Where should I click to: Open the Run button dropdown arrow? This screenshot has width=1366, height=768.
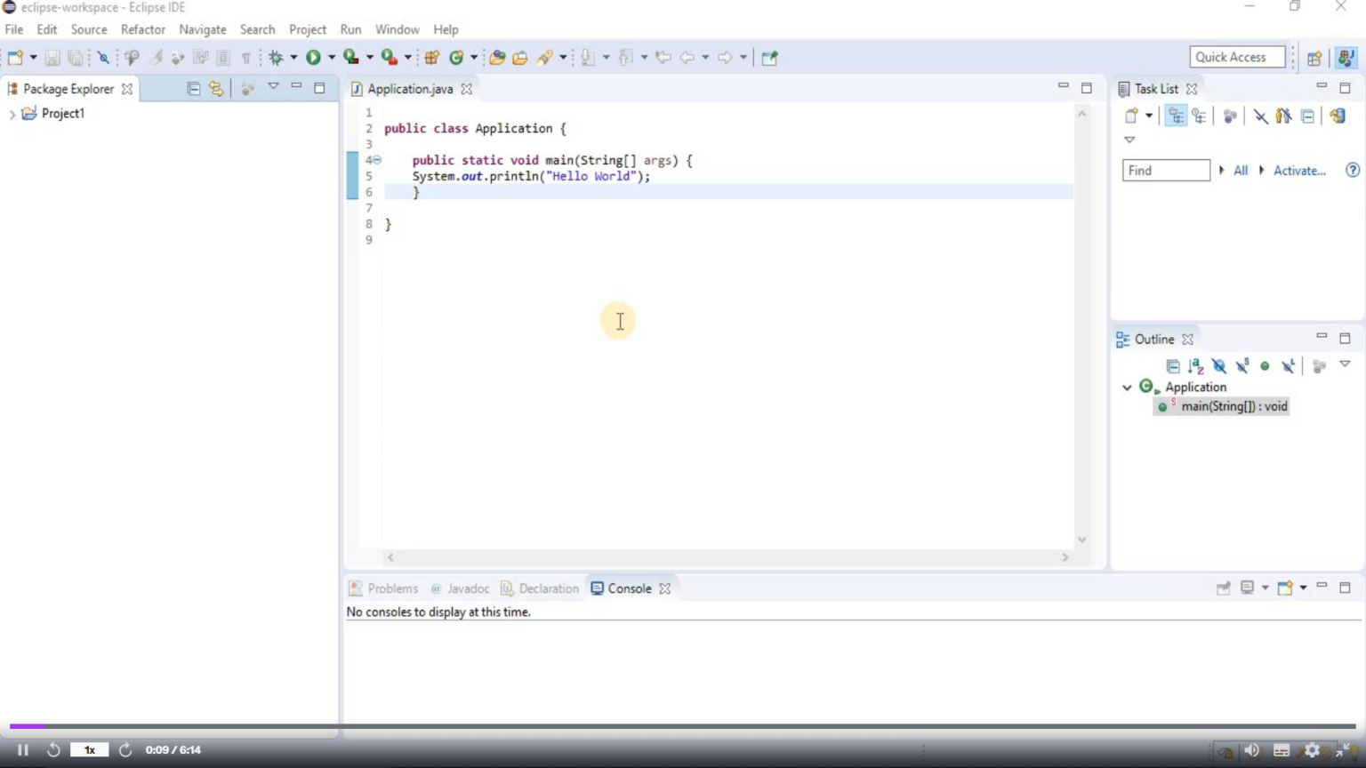click(332, 58)
